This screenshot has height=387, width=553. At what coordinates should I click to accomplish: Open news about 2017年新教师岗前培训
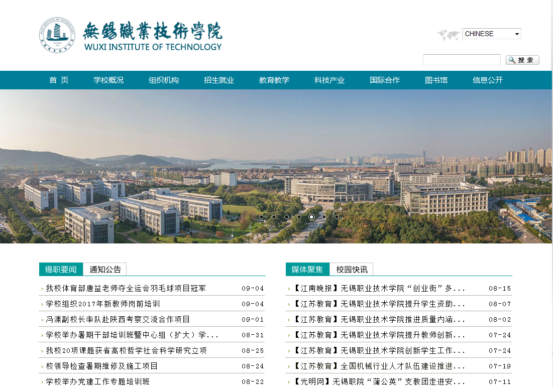(103, 304)
